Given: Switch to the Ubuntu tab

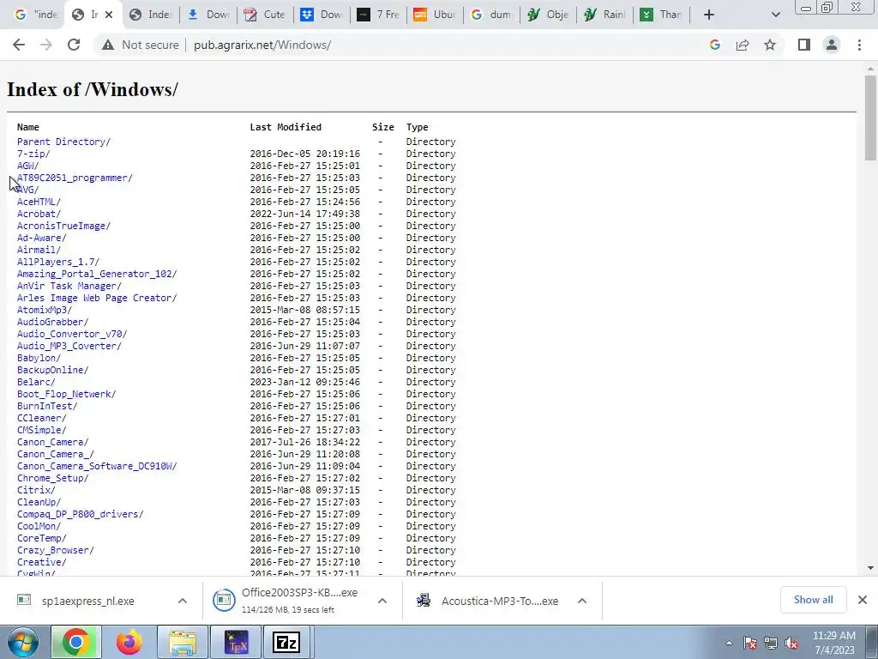Looking at the screenshot, I should pyautogui.click(x=435, y=15).
